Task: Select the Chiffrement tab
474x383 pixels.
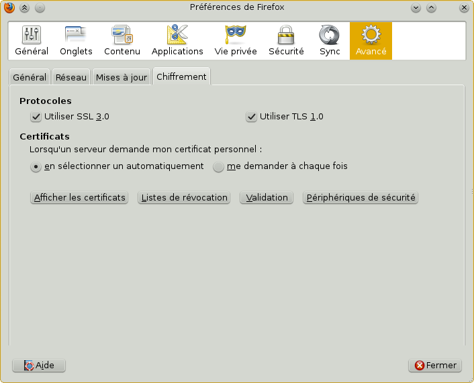Action: tap(181, 76)
